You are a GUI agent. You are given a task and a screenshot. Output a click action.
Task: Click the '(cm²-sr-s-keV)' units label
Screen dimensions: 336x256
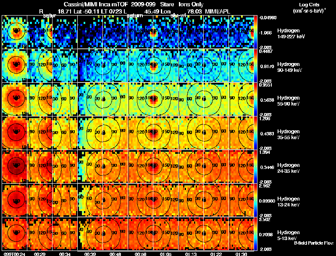click(x=309, y=11)
